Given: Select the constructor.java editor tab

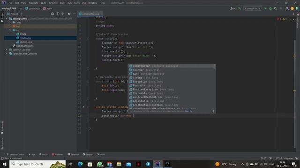Looking at the screenshot, I should pyautogui.click(x=90, y=14).
